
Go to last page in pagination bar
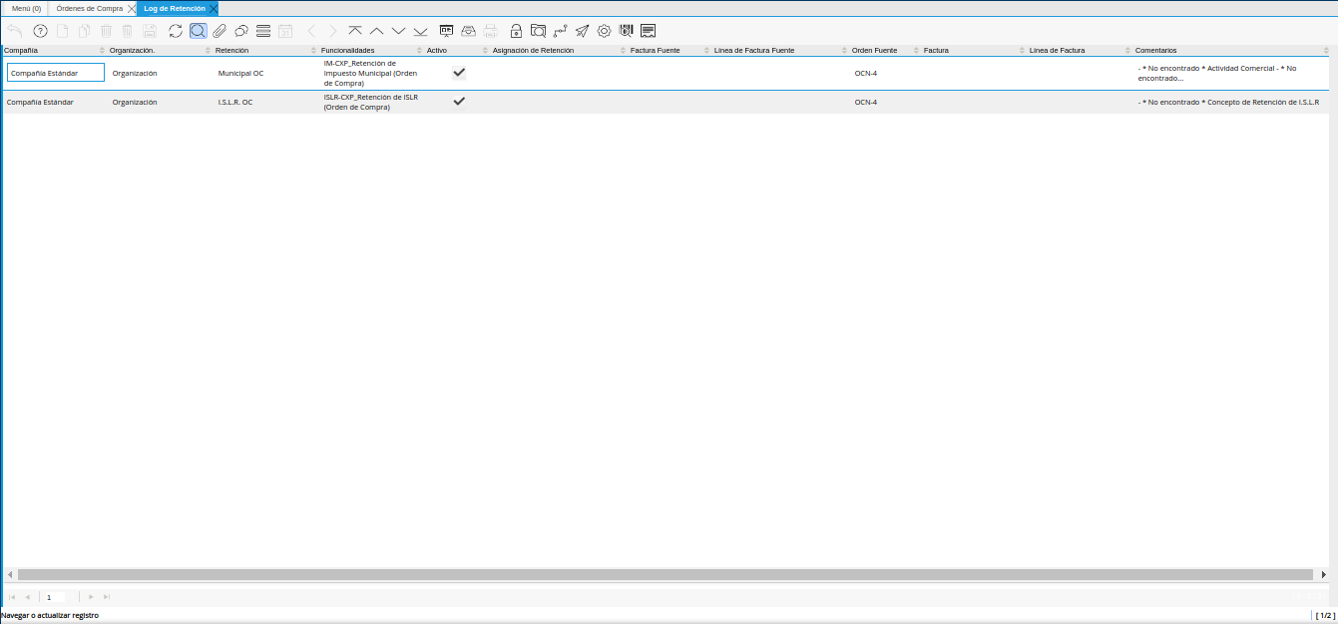tap(107, 596)
